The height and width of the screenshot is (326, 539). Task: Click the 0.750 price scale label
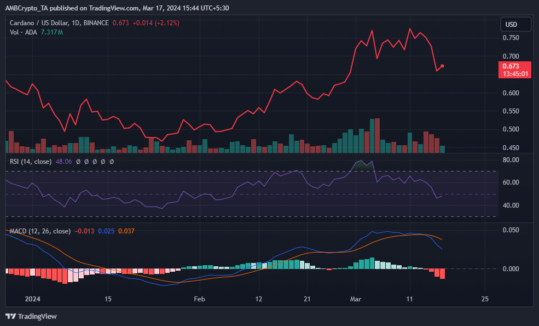(x=511, y=38)
